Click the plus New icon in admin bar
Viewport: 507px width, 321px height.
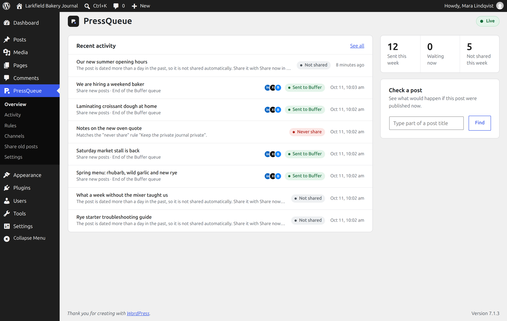(x=135, y=6)
